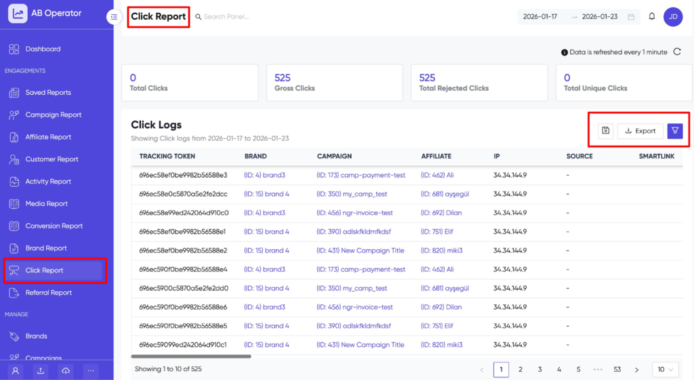
Task: Click the Tracking Token column header
Action: tap(167, 156)
